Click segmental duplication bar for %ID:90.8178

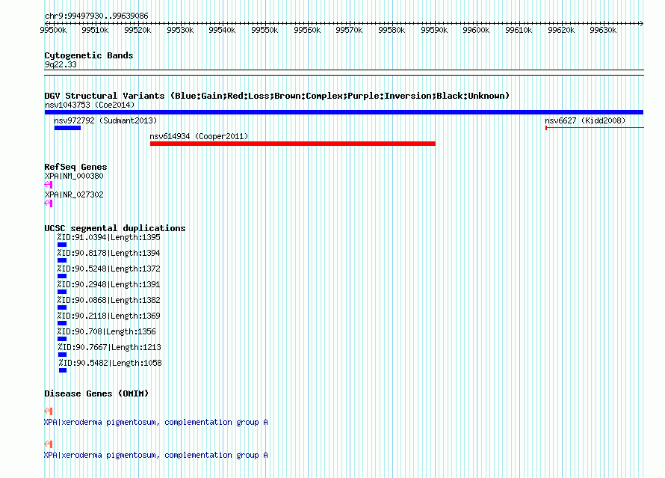[62, 260]
